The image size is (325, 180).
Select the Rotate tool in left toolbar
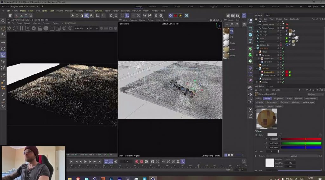tap(3, 49)
